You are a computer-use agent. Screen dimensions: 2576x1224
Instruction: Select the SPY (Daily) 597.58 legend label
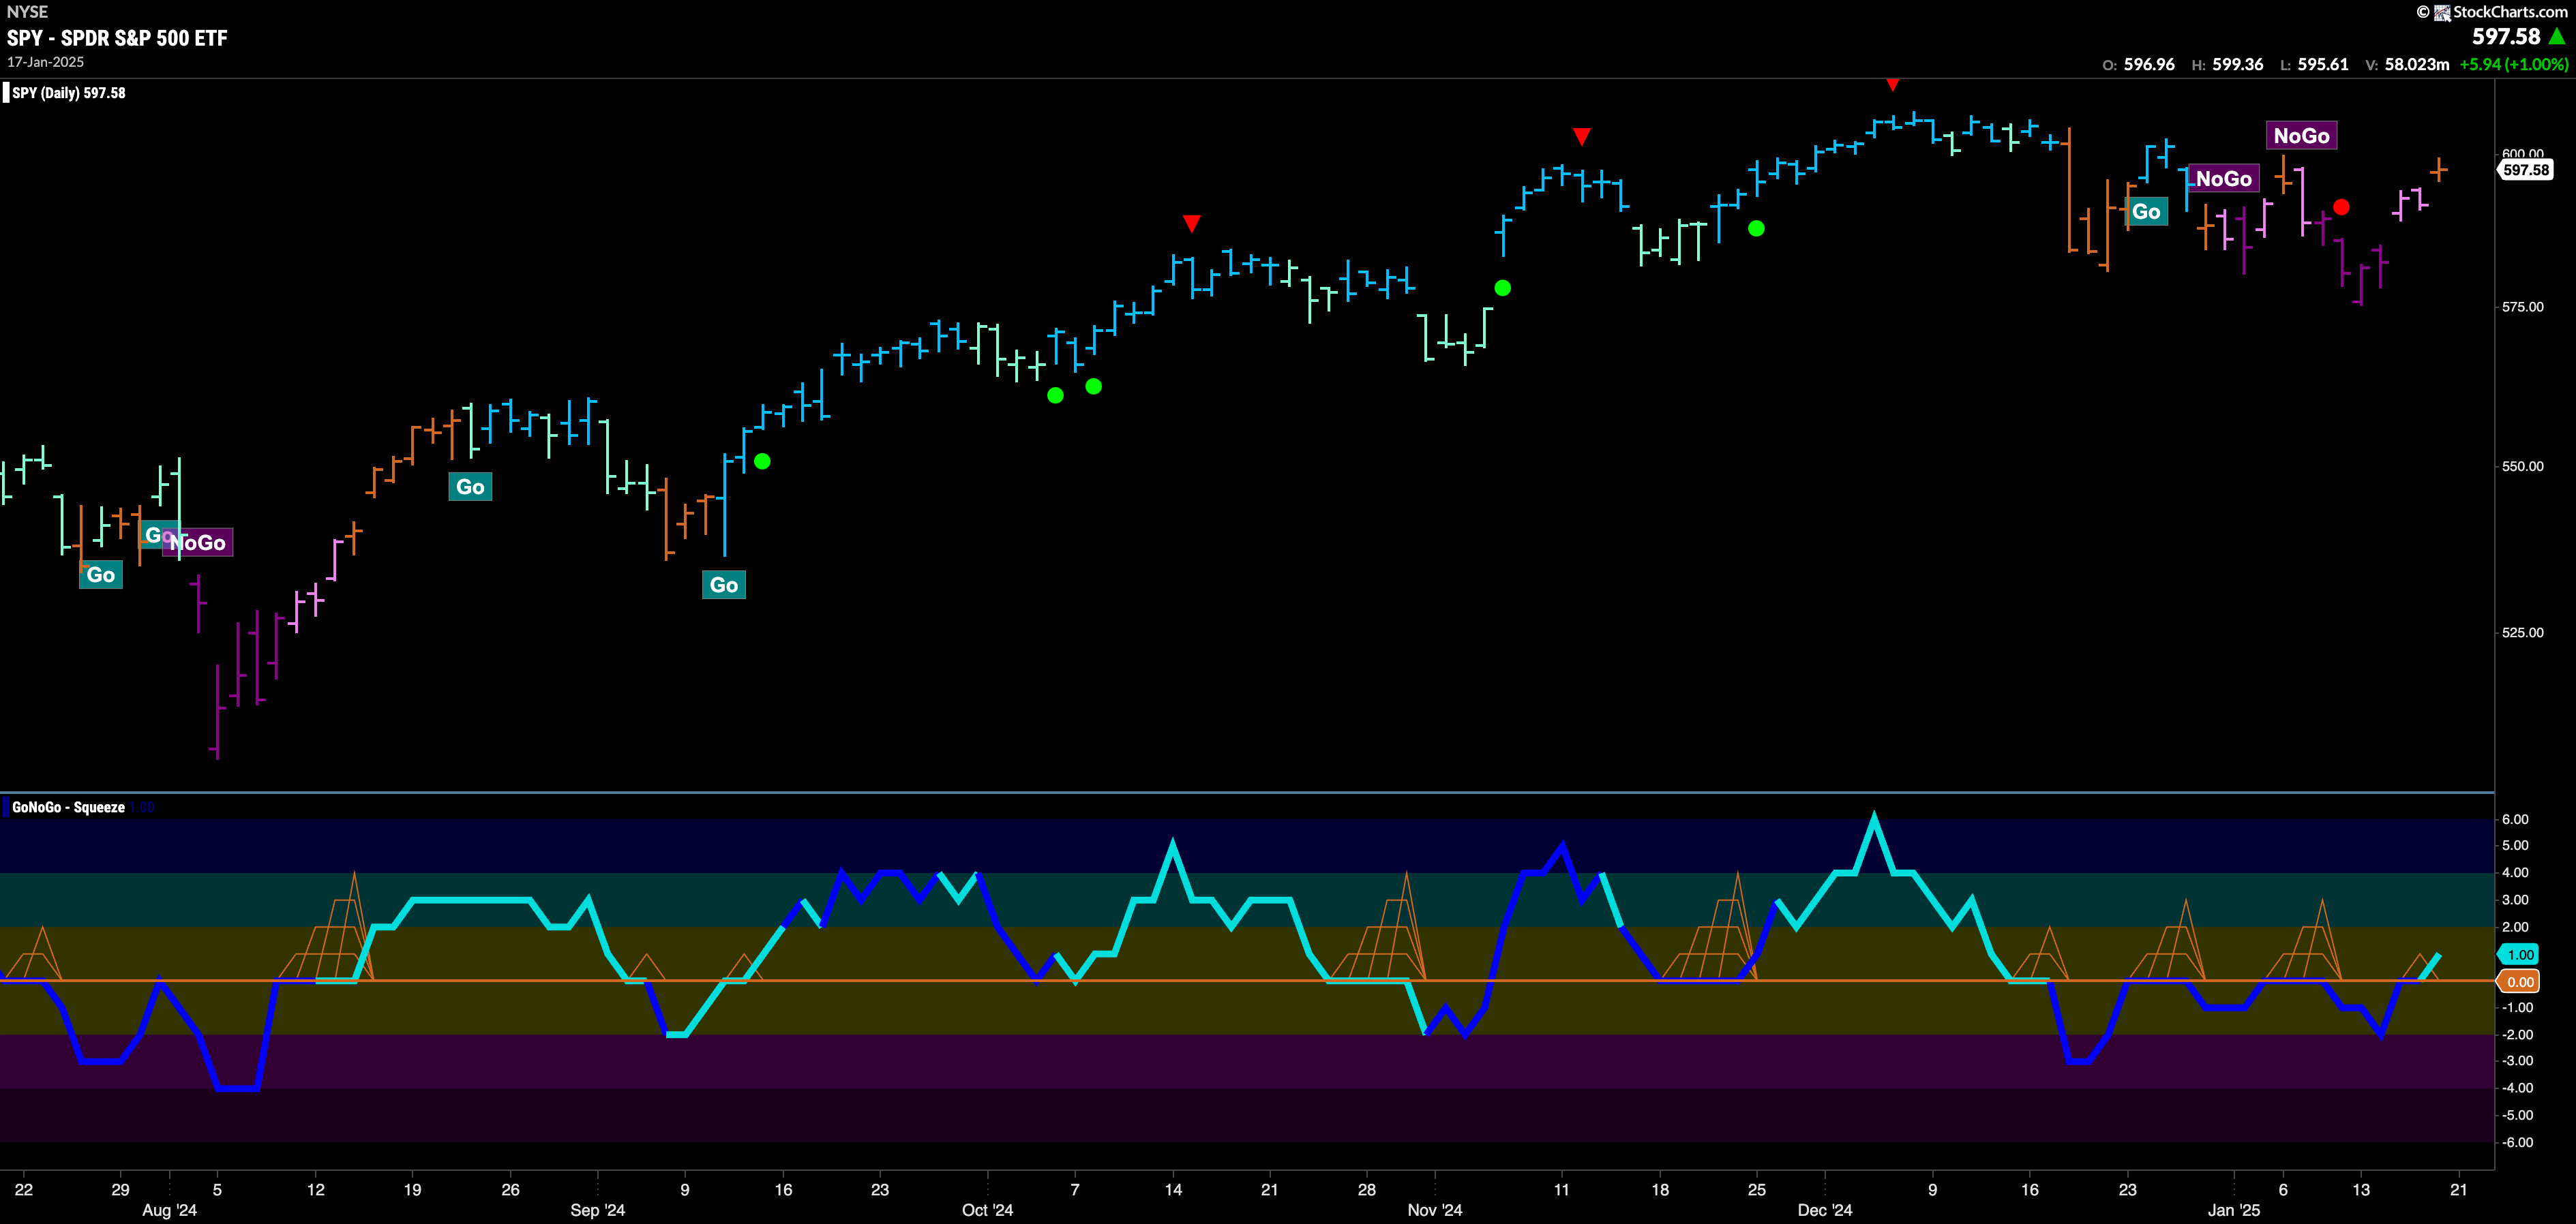(x=69, y=93)
